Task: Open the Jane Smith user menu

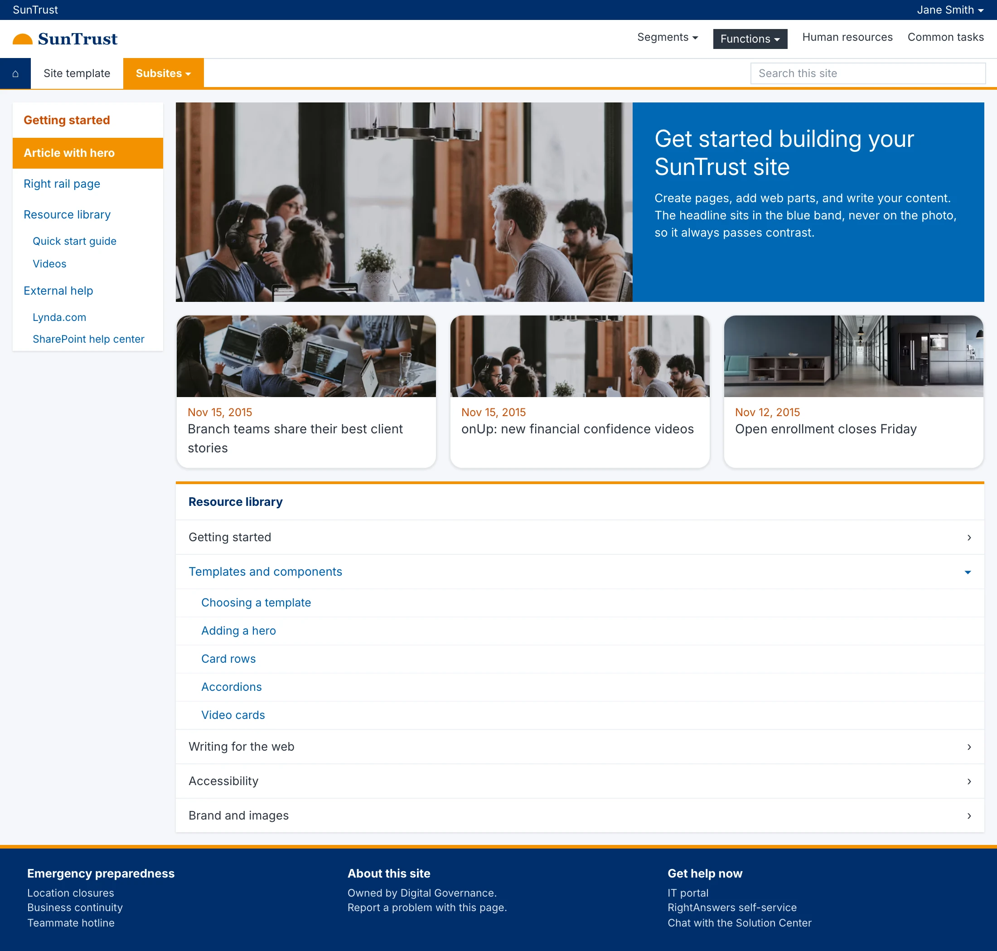Action: pyautogui.click(x=950, y=10)
